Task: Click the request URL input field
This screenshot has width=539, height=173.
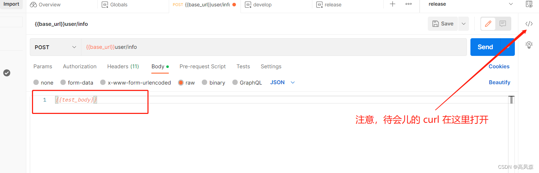Action: [274, 47]
